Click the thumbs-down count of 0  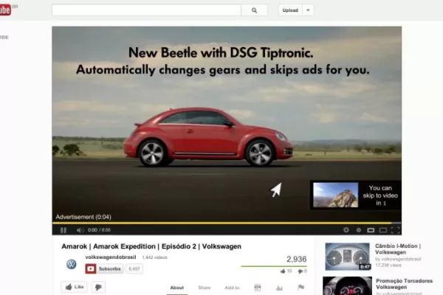302,271
